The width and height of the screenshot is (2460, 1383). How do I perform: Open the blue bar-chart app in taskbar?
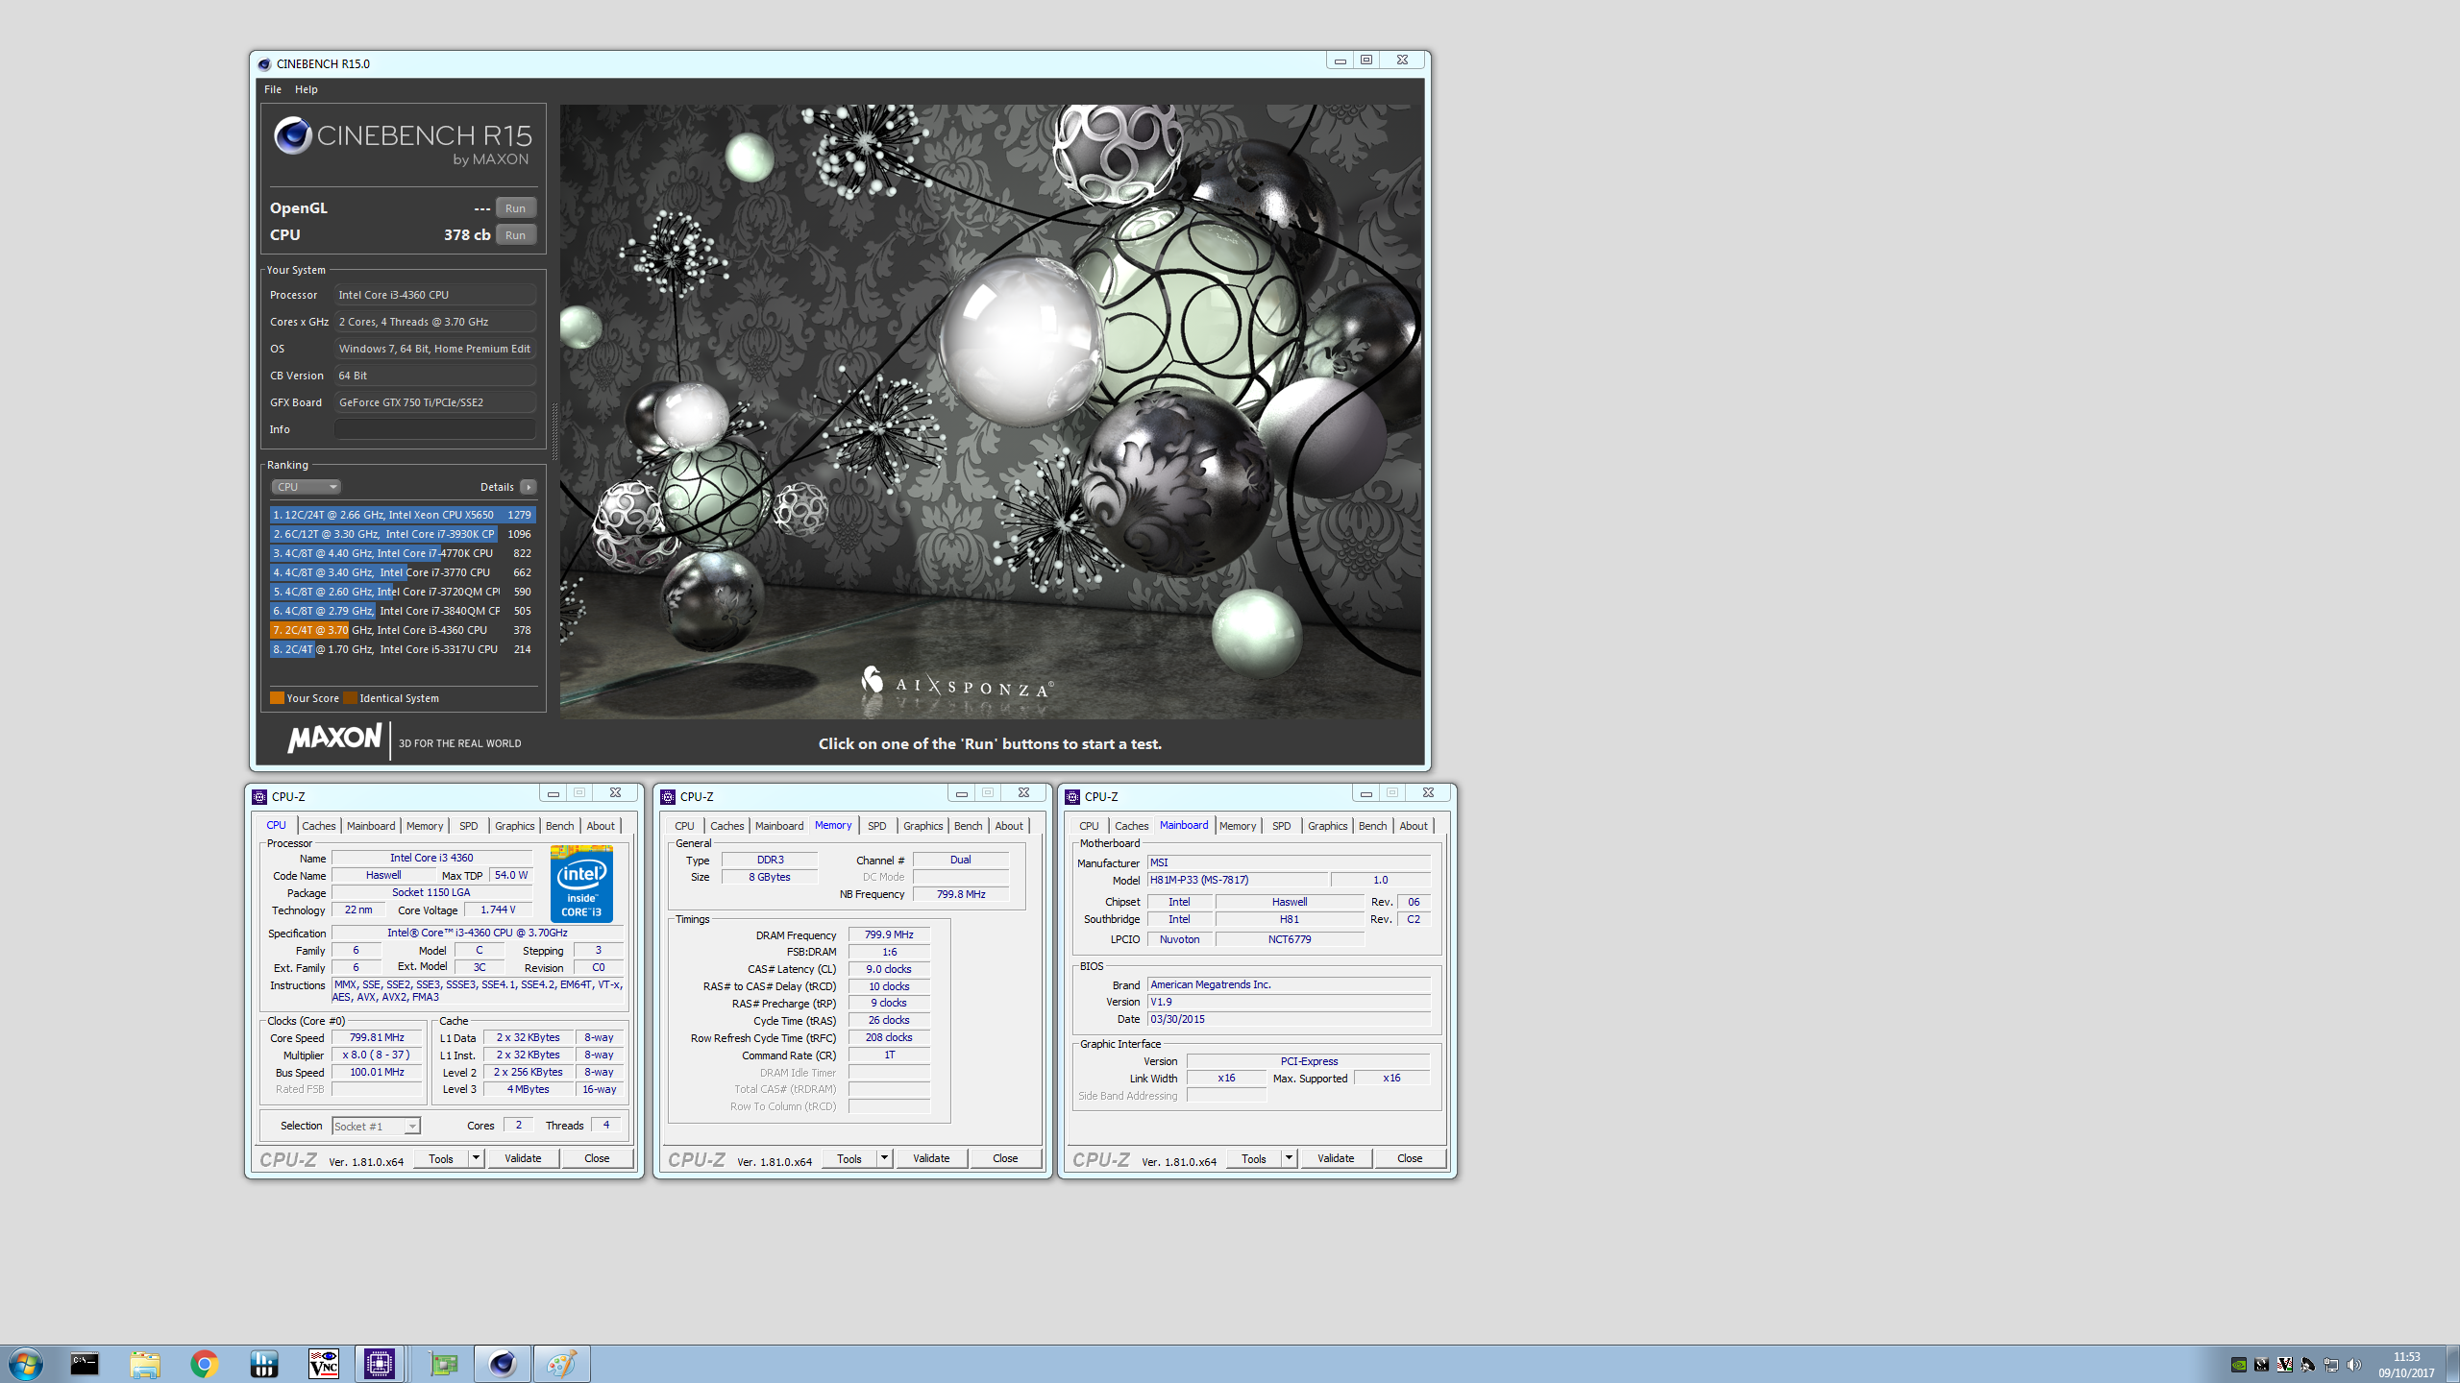(x=263, y=1364)
